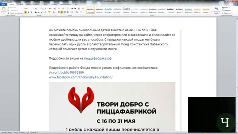The image size is (238, 134).
Task: Toggle Superscript formatting
Action: click(x=41, y=12)
